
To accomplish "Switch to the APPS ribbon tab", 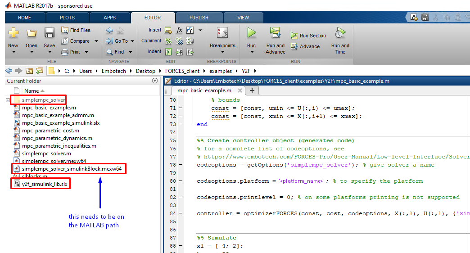I will 109,18.
